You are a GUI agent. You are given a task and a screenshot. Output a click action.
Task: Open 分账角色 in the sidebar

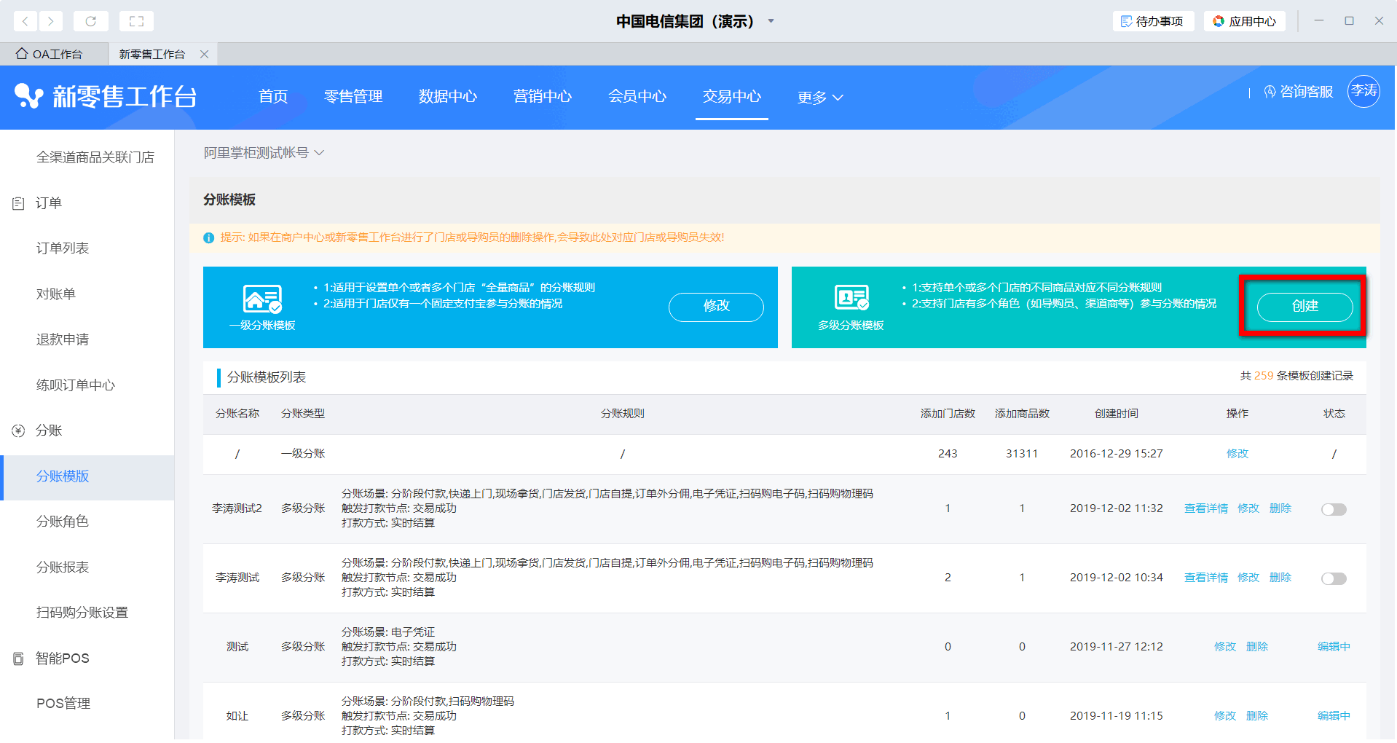(x=63, y=522)
